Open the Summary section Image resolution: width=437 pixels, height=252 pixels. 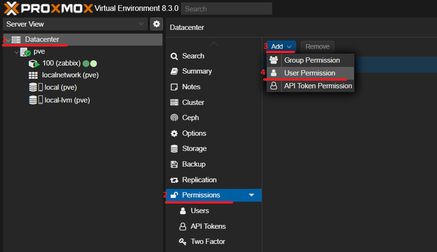pyautogui.click(x=214, y=71)
